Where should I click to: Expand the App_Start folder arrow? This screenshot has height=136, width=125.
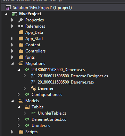coord(12,39)
